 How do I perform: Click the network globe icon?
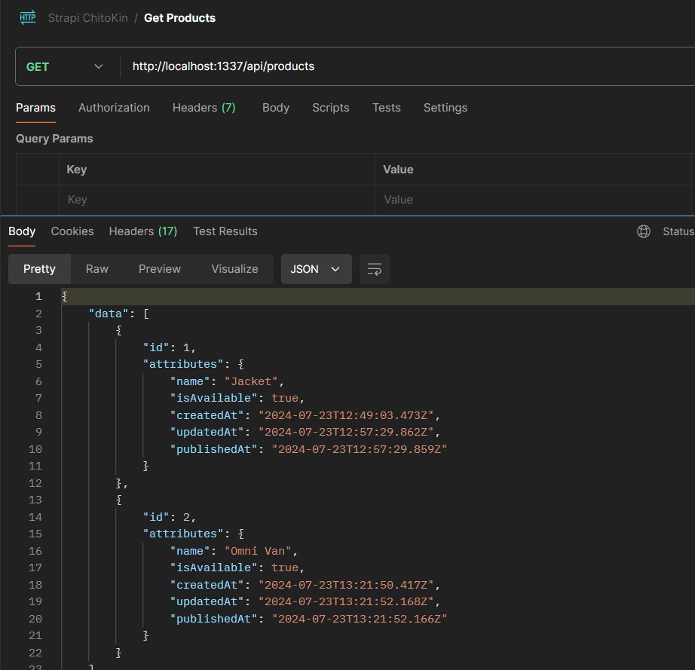644,231
